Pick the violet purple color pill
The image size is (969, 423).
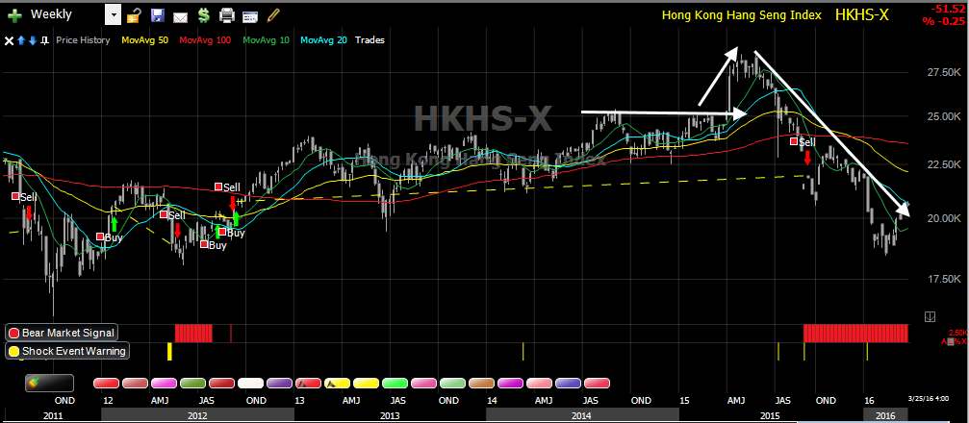(279, 384)
